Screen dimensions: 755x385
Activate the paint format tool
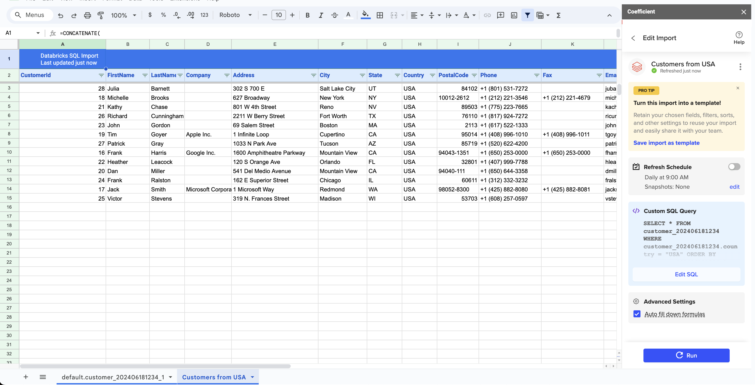coord(101,15)
